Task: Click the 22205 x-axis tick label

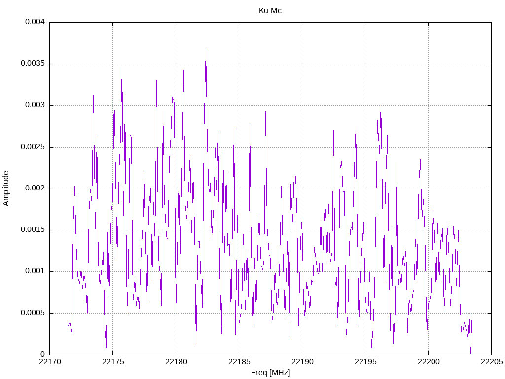Action: 492,362
